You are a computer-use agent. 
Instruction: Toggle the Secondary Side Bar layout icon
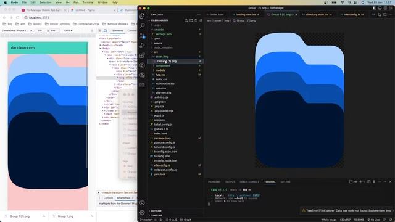coord(385,8)
